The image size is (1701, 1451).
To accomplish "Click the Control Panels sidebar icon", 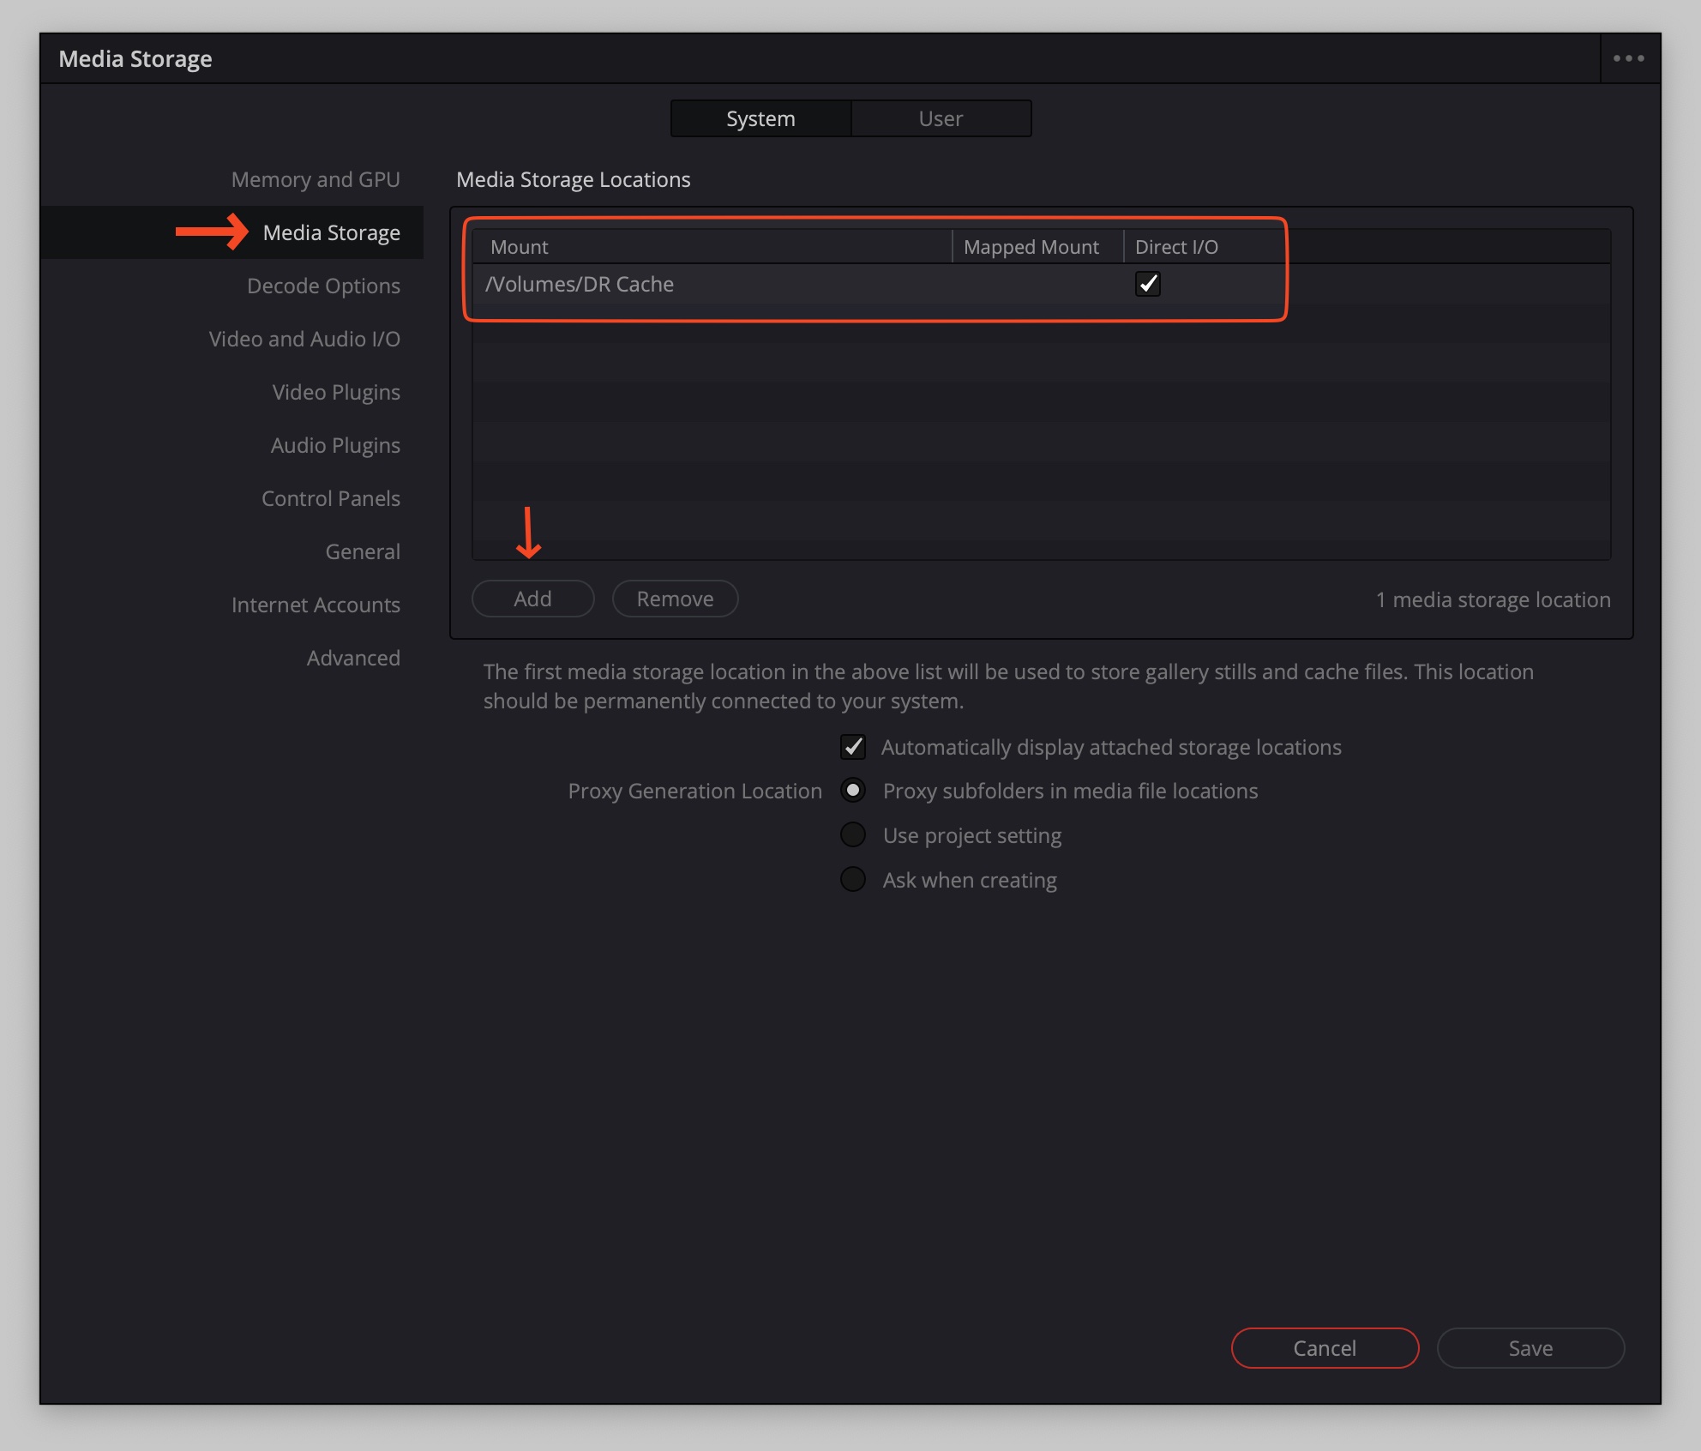I will (x=329, y=497).
